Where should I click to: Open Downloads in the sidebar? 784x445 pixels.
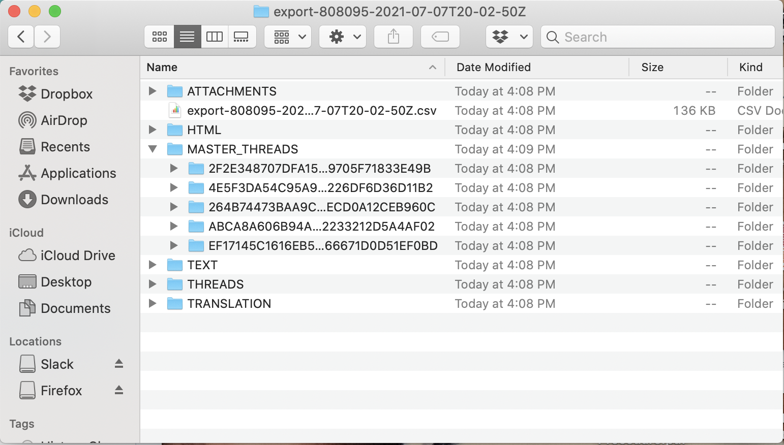click(x=64, y=200)
